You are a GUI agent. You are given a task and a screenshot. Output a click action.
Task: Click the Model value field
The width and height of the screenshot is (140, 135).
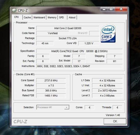pyautogui.click(x=79, y=56)
